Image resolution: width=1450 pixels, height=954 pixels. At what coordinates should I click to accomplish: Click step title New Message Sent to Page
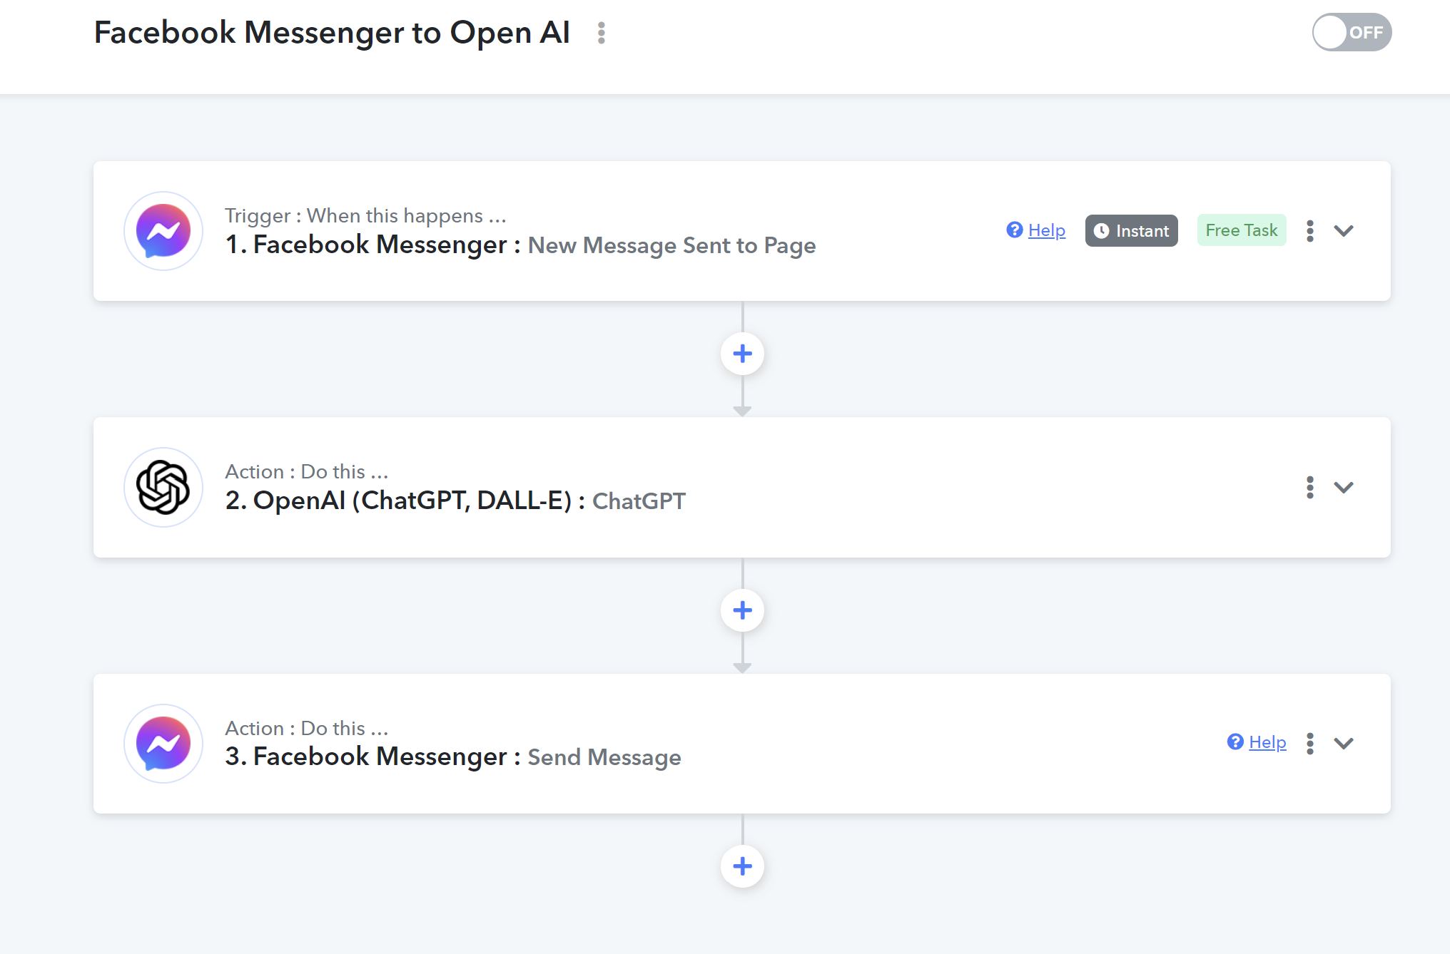[671, 245]
